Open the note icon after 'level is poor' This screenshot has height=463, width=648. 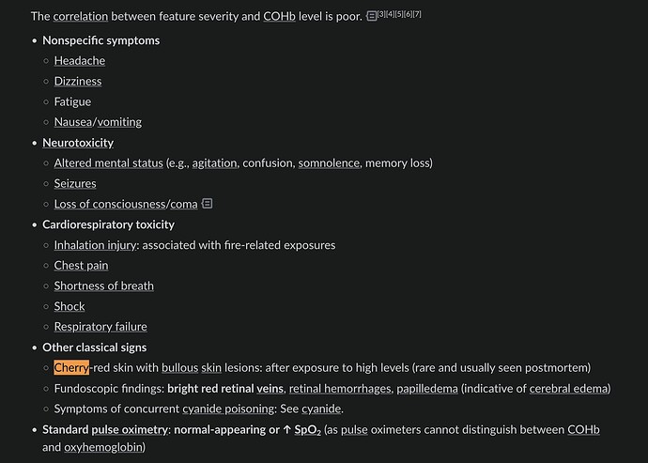tap(371, 16)
